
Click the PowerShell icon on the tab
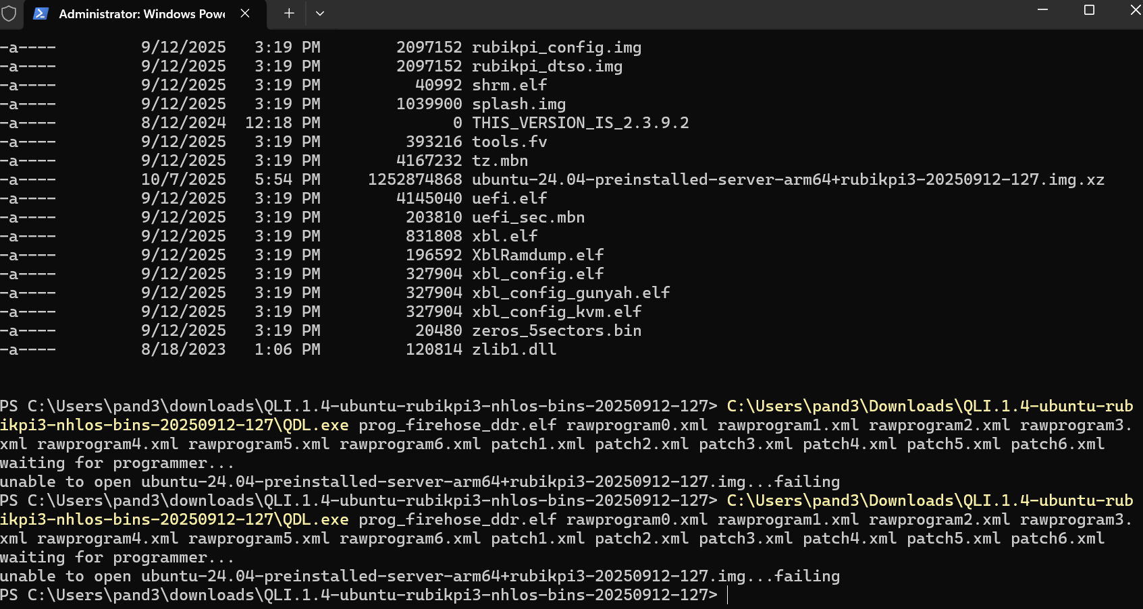click(x=41, y=13)
